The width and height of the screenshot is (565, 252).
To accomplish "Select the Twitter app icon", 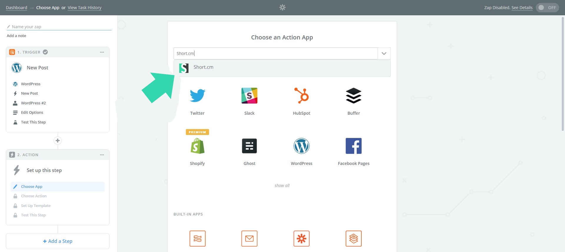I will click(x=197, y=96).
